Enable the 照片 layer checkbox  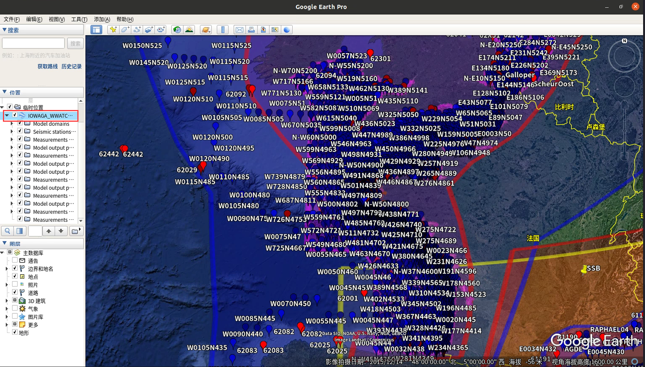pyautogui.click(x=15, y=284)
